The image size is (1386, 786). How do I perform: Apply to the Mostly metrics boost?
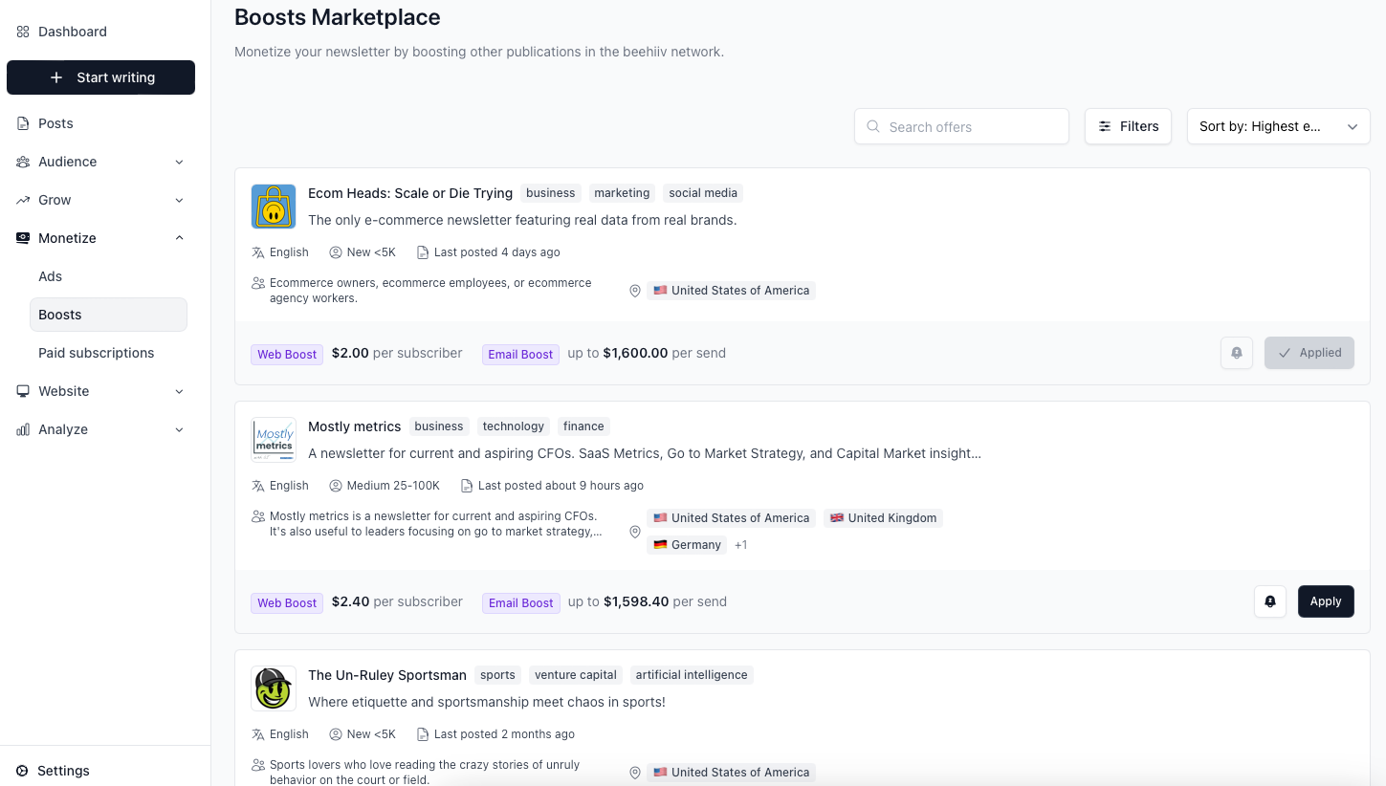(1325, 601)
